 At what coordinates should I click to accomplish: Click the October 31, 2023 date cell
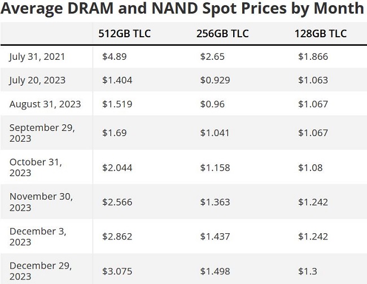click(x=36, y=167)
